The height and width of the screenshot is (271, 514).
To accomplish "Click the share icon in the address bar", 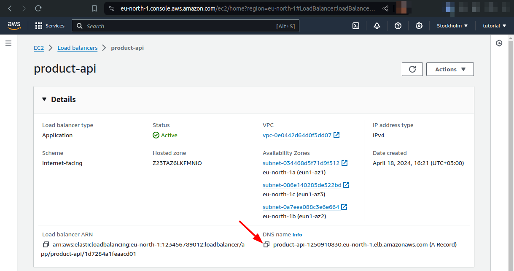I will tap(385, 8).
